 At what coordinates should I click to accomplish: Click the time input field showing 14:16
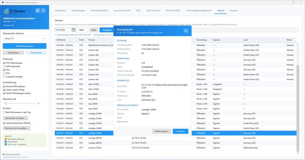(x=83, y=30)
